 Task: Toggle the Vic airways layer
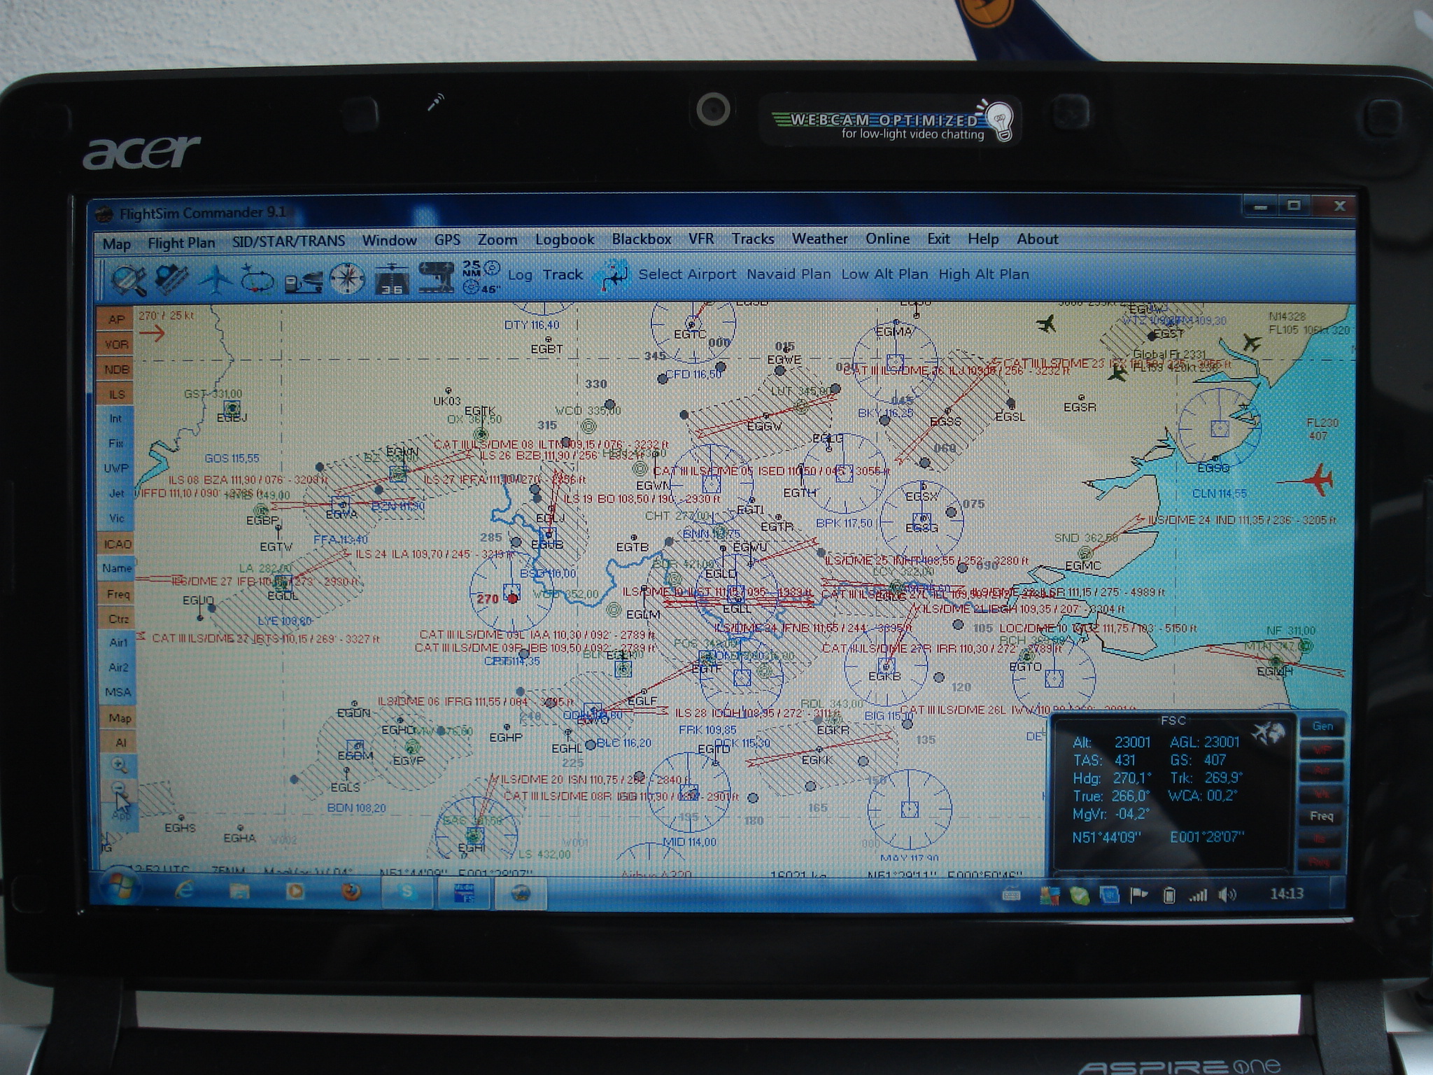coord(115,518)
